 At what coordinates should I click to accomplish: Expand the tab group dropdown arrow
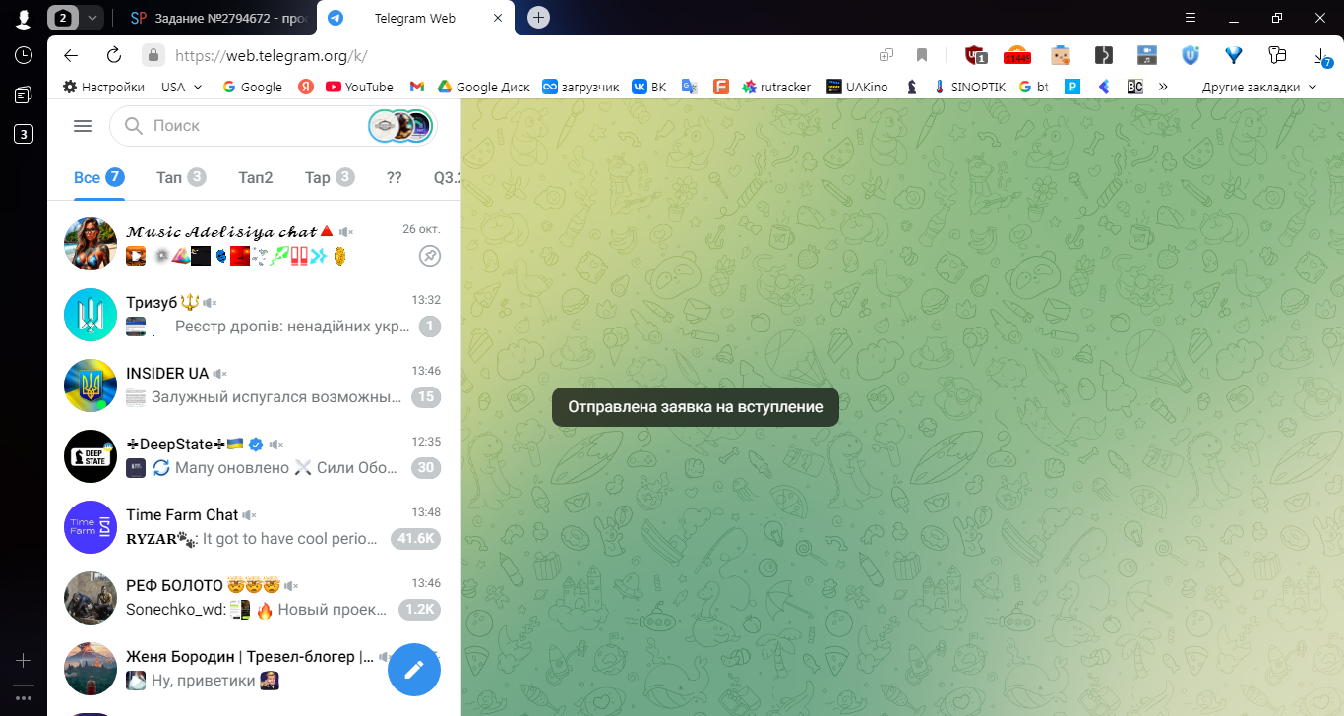pos(92,18)
